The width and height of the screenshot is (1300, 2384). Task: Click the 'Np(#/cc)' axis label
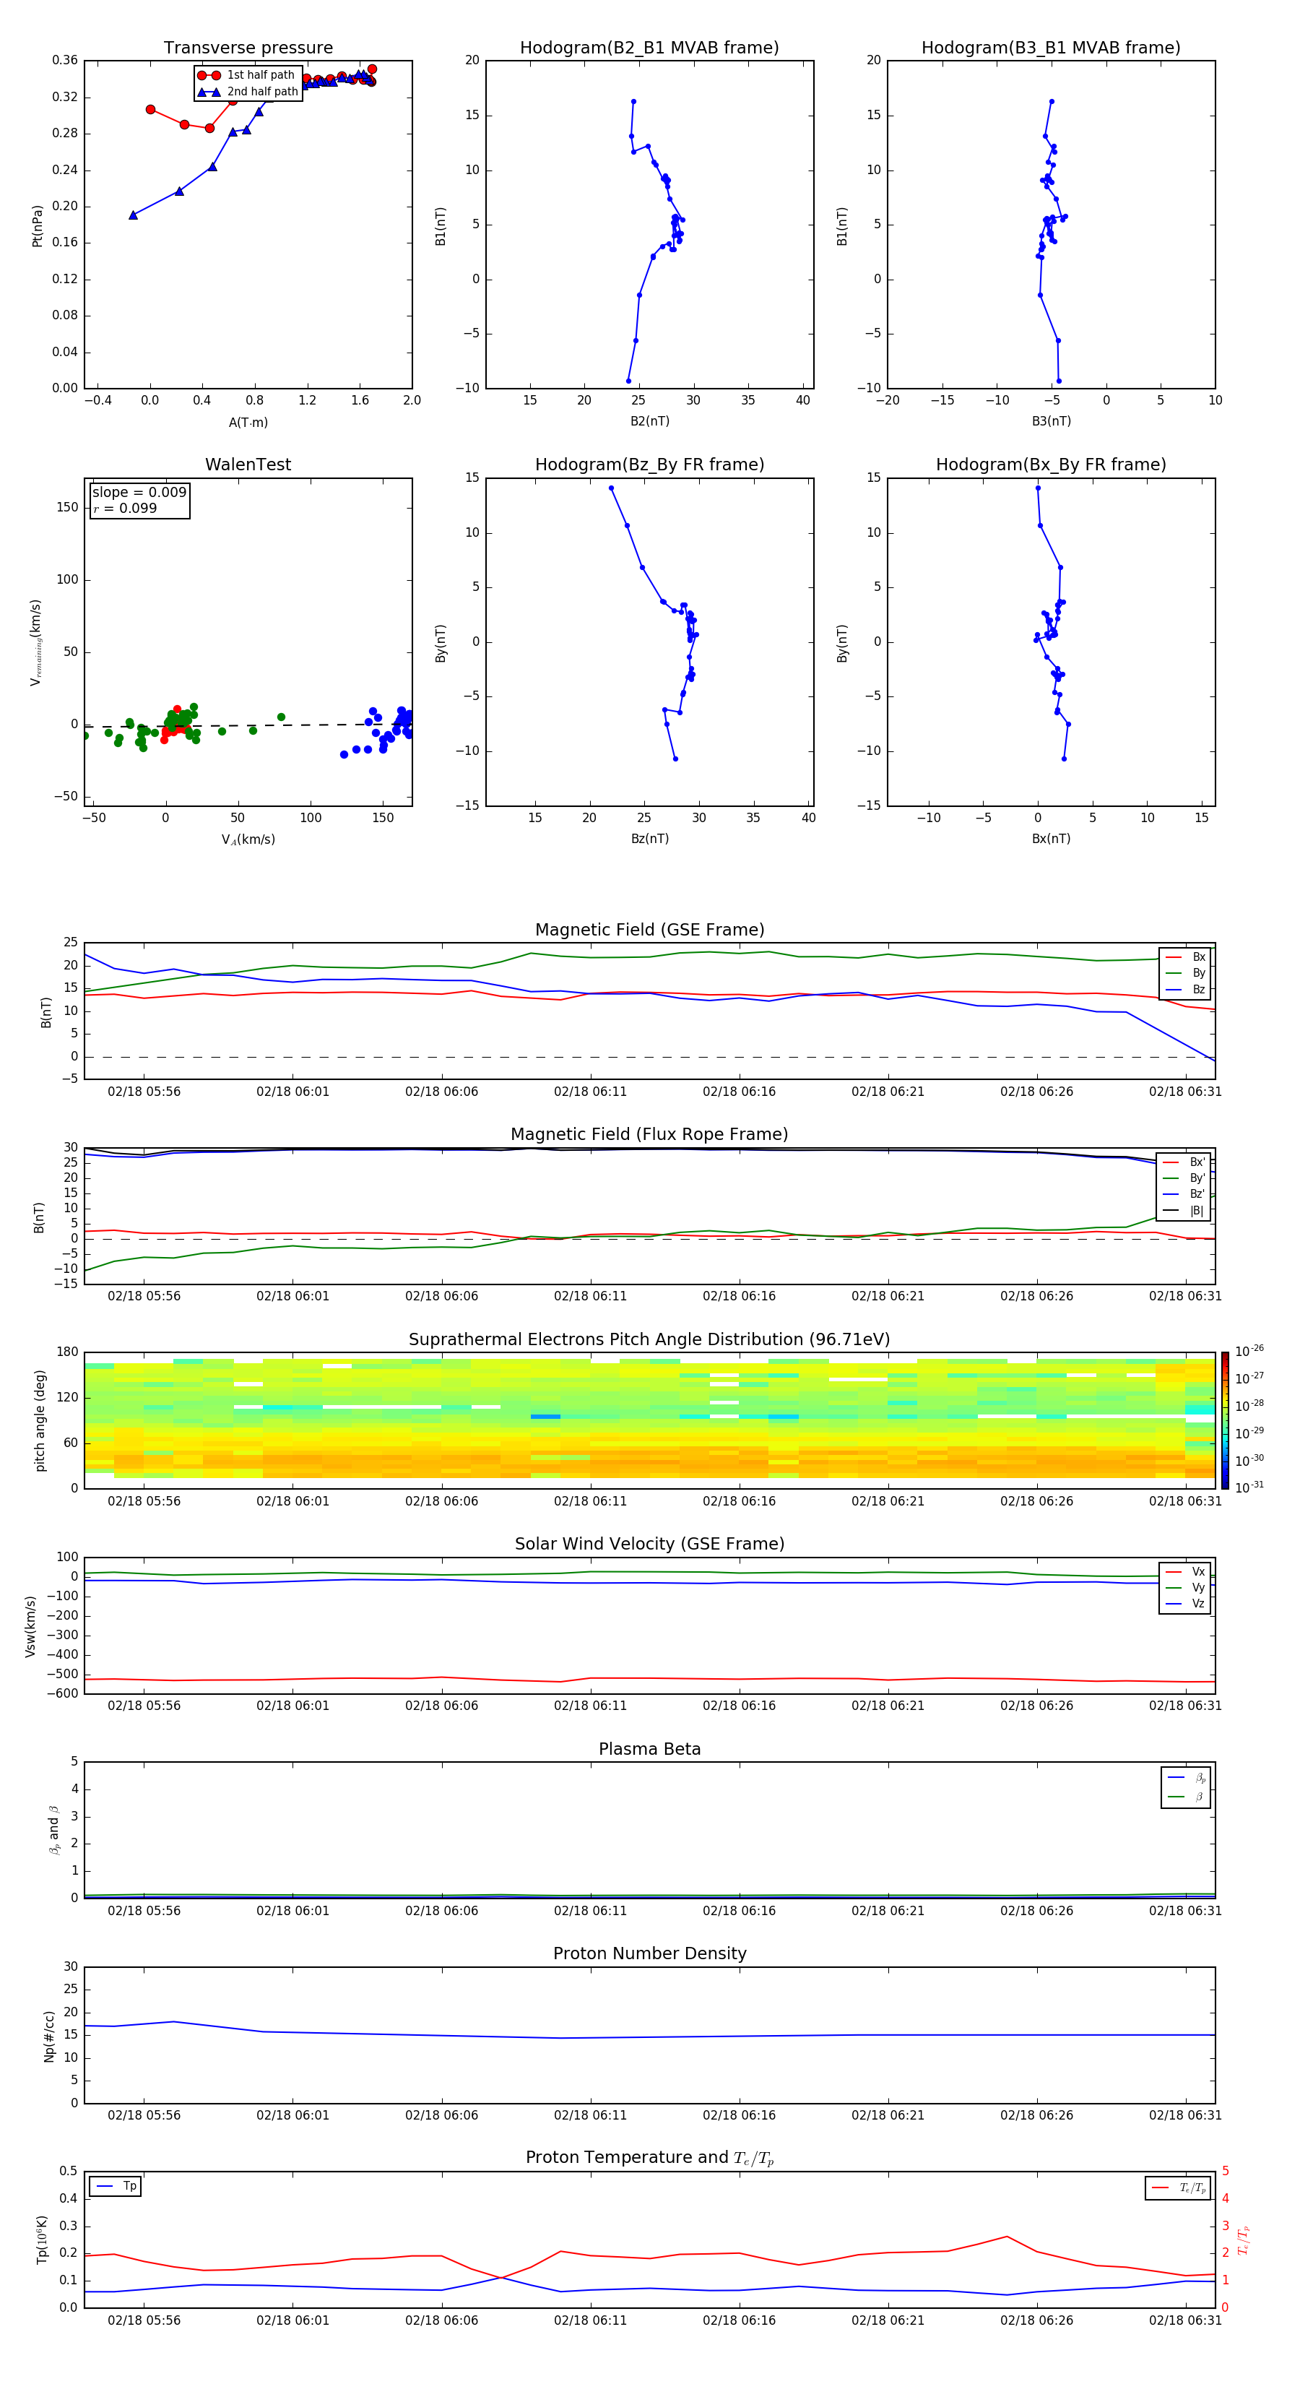point(49,2035)
